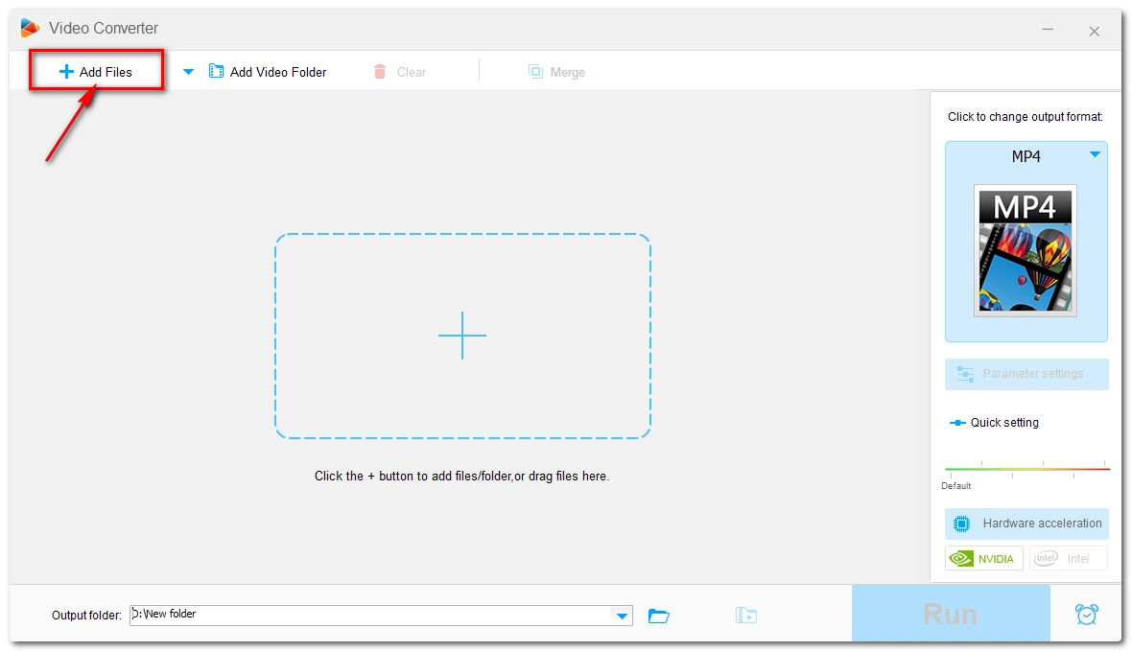Screen dimensions: 1132x652
Task: Expand the Add Files dropdown arrow
Action: (x=188, y=72)
